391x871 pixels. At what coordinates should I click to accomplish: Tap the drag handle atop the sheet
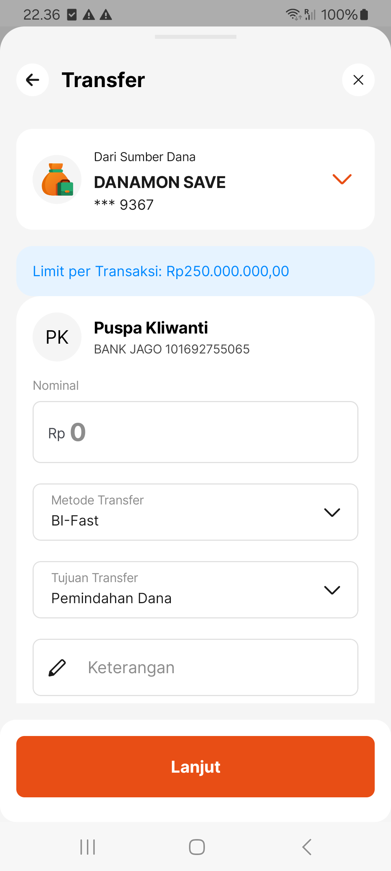(195, 37)
